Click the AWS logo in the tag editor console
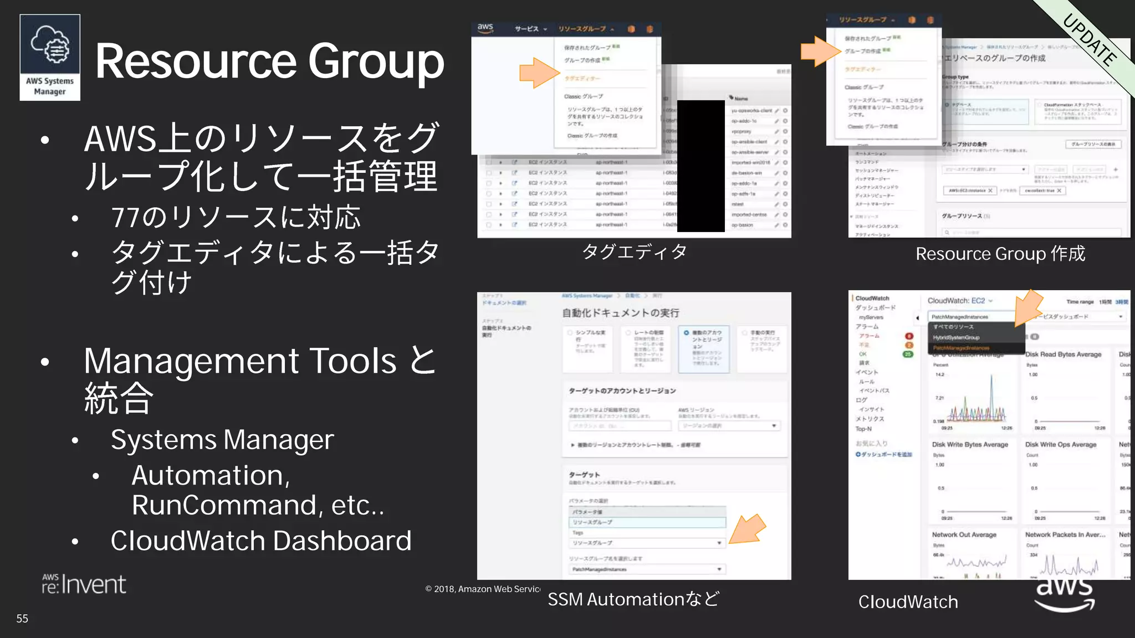1135x638 pixels. (485, 28)
